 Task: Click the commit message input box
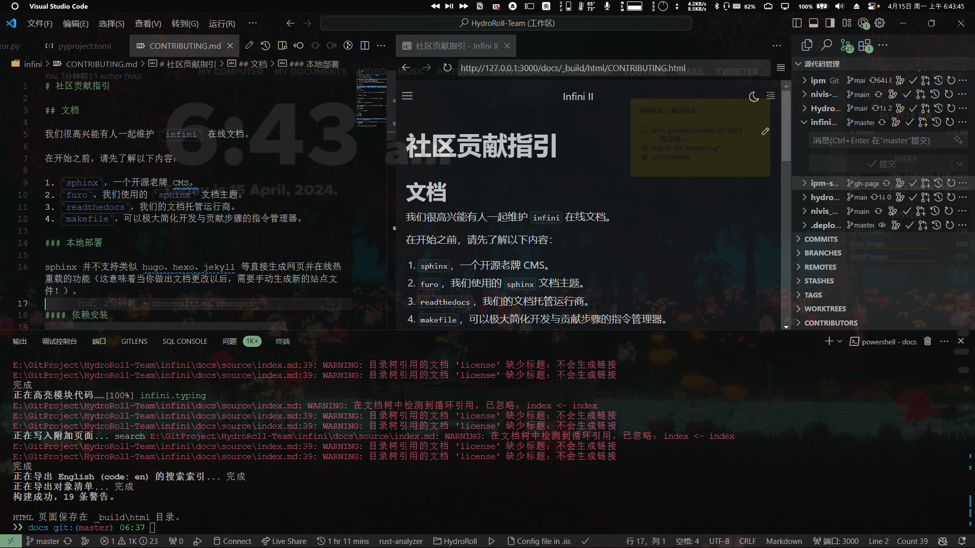(x=882, y=141)
